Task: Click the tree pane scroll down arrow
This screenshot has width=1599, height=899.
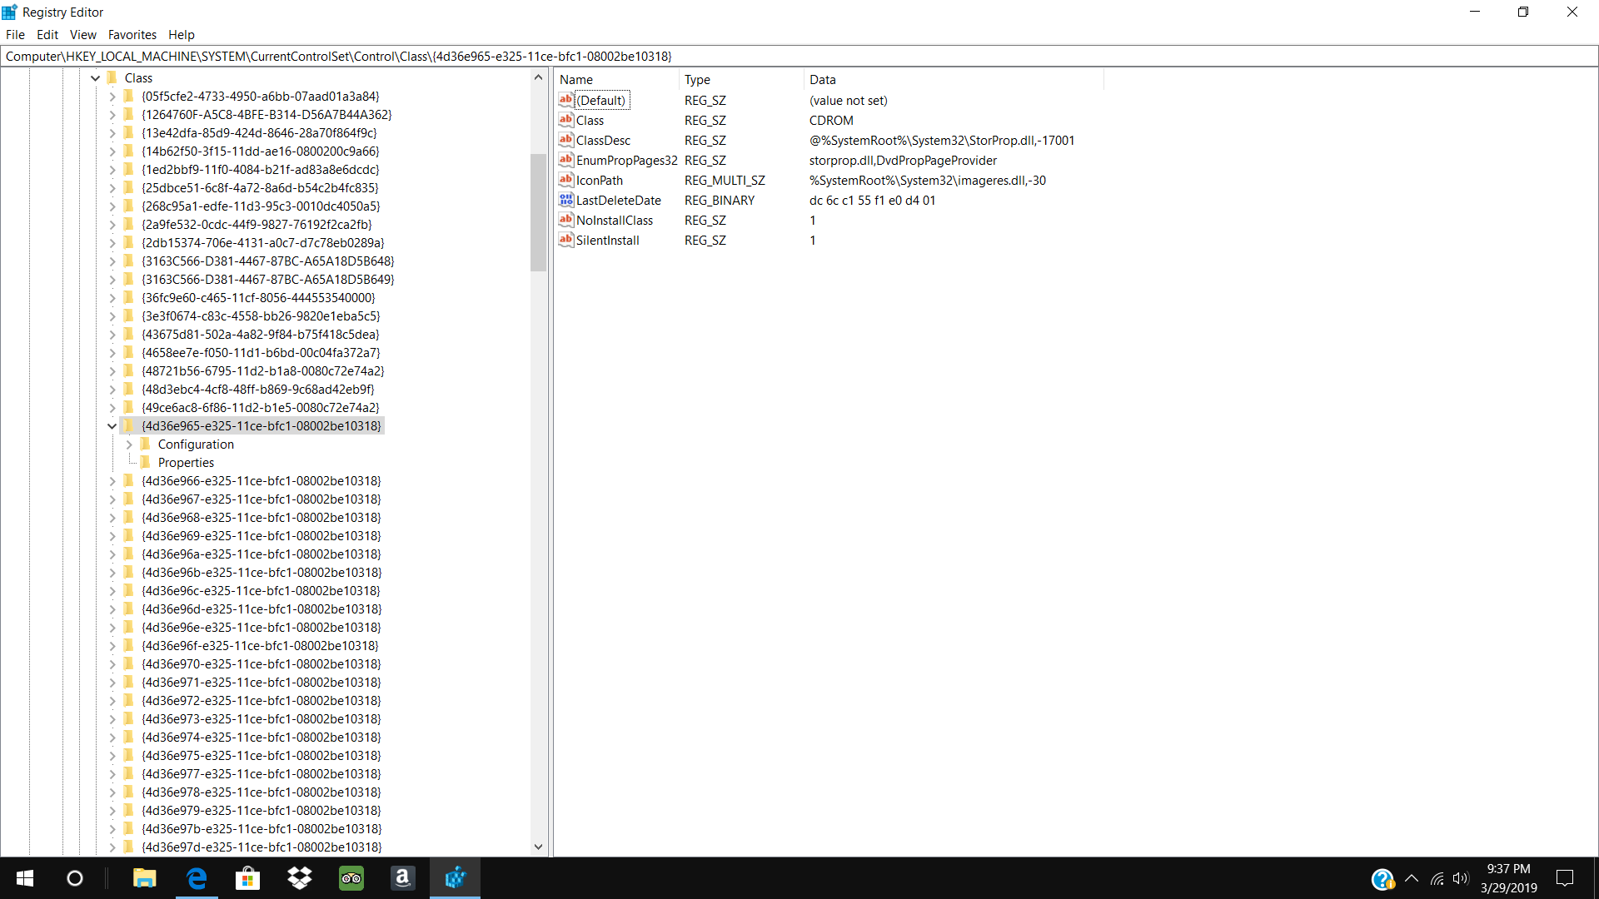Action: 538,847
